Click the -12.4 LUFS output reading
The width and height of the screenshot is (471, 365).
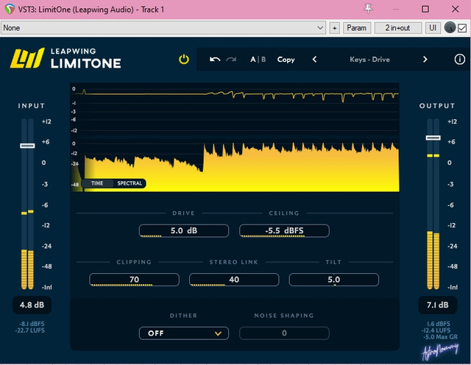click(x=436, y=330)
